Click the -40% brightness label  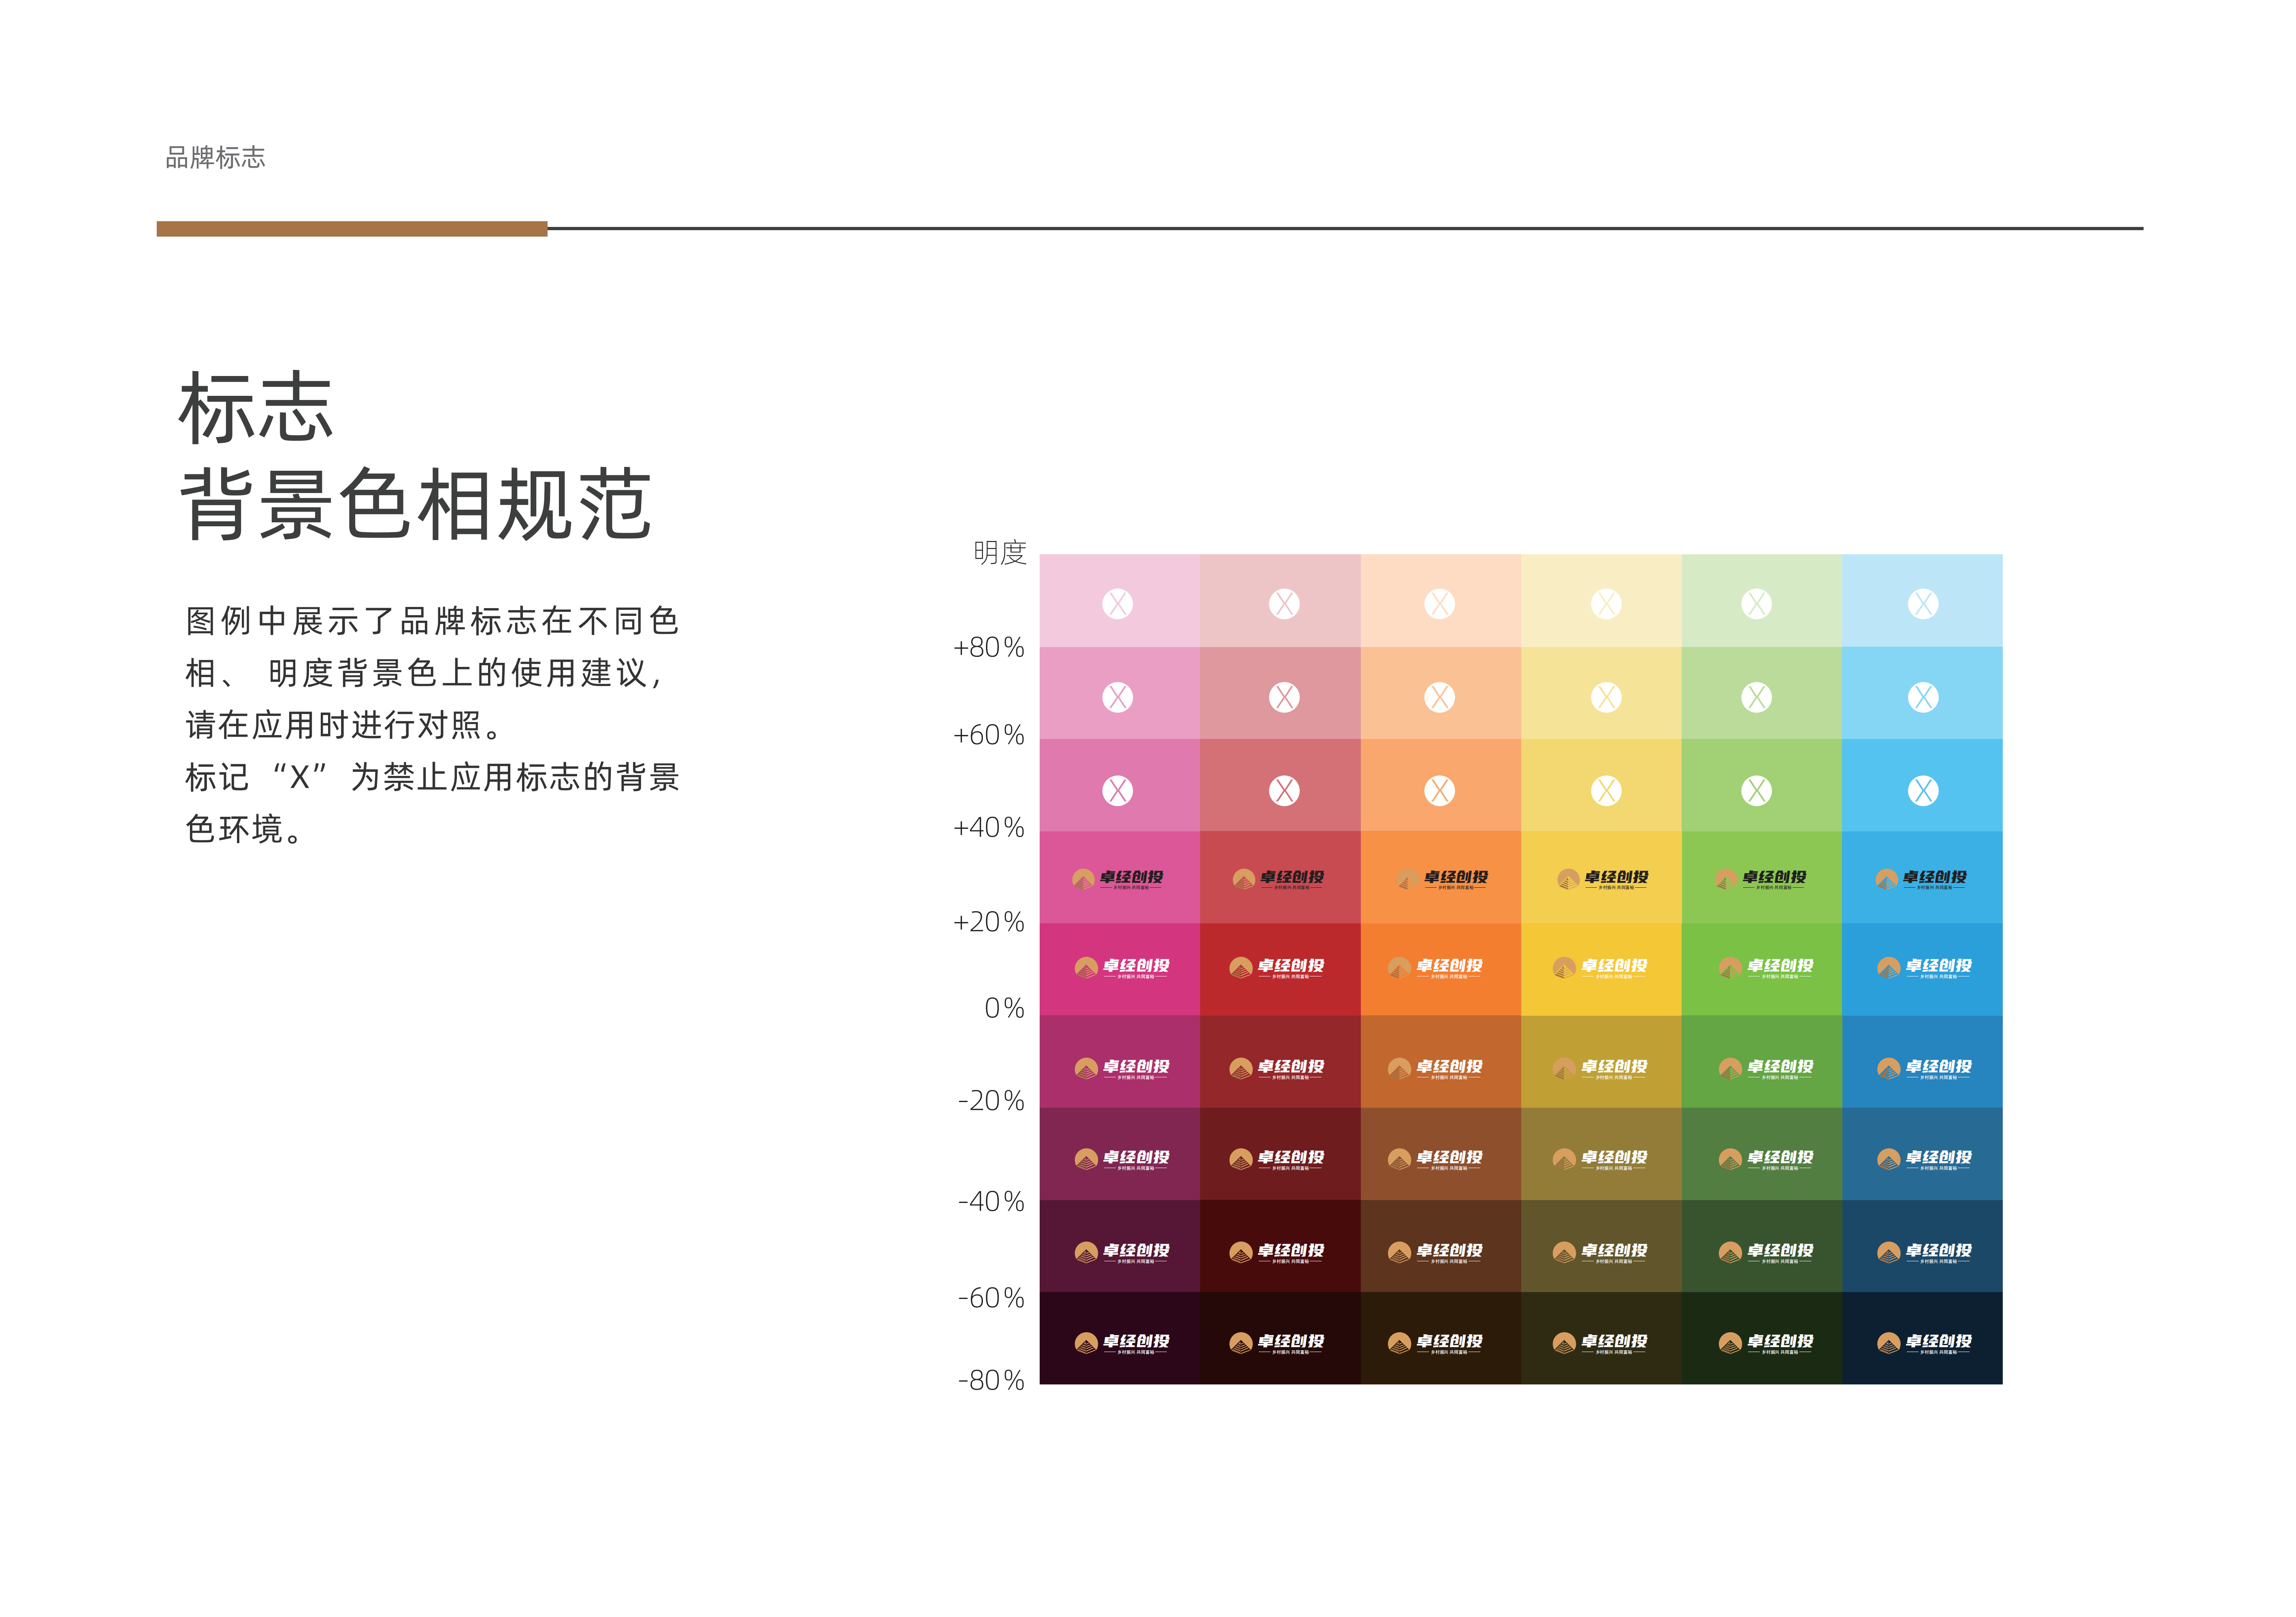(x=991, y=1201)
